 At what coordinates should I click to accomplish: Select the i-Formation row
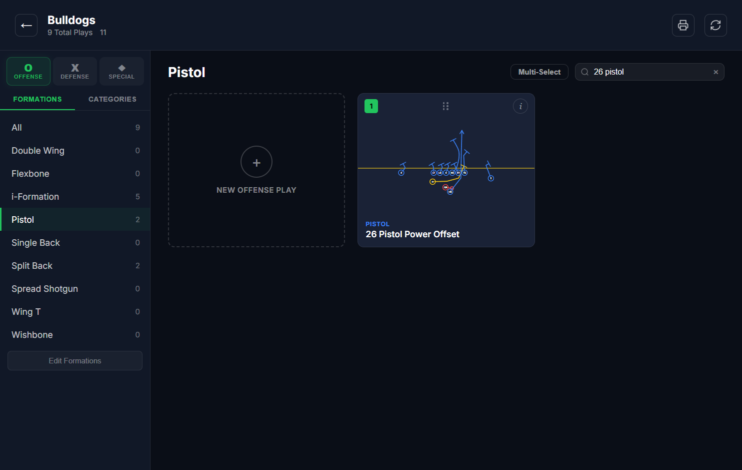tap(75, 197)
